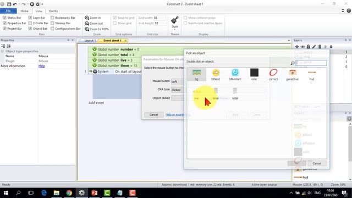
Task: Enable Tilemap Bar checkbox
Action: click(52, 23)
